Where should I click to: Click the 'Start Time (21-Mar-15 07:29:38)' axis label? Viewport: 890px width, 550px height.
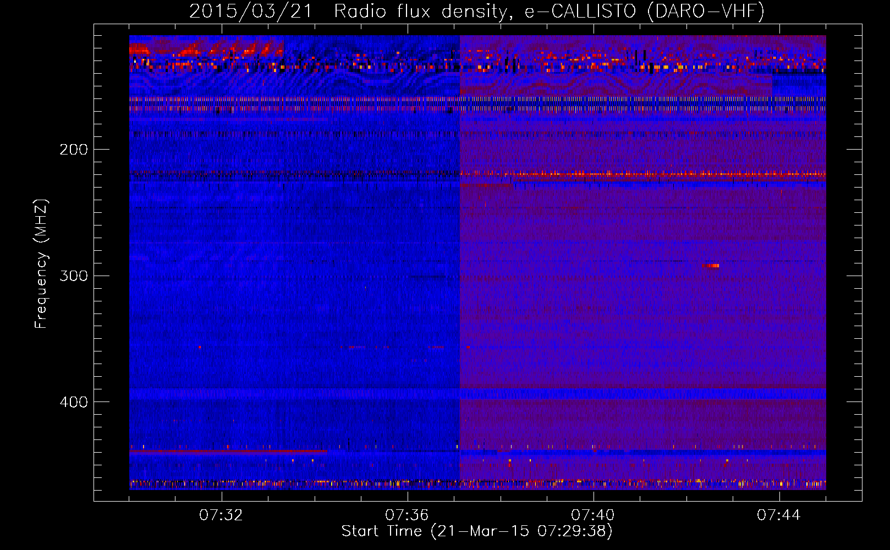click(477, 531)
